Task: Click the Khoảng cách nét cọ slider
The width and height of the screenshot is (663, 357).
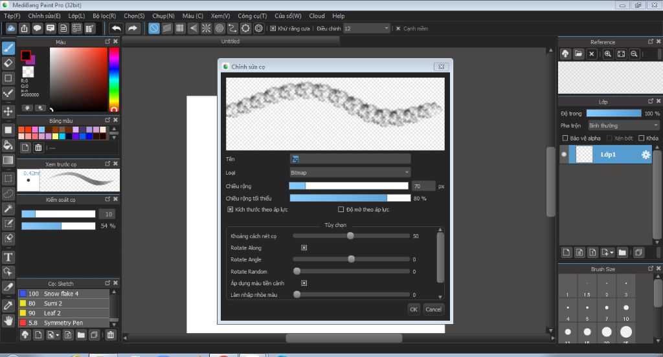Action: 351,236
